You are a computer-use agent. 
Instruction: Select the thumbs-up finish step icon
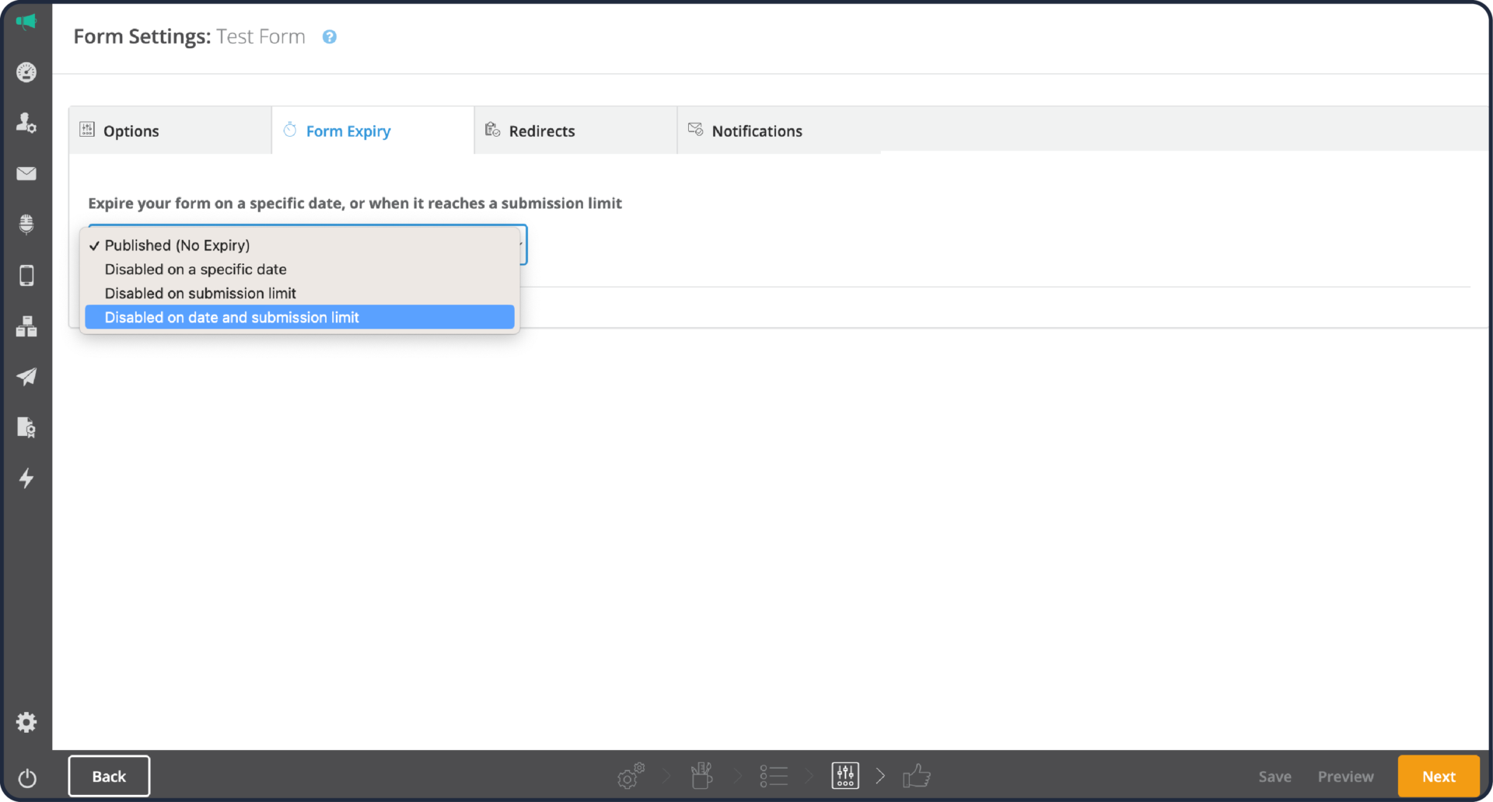[x=917, y=776]
